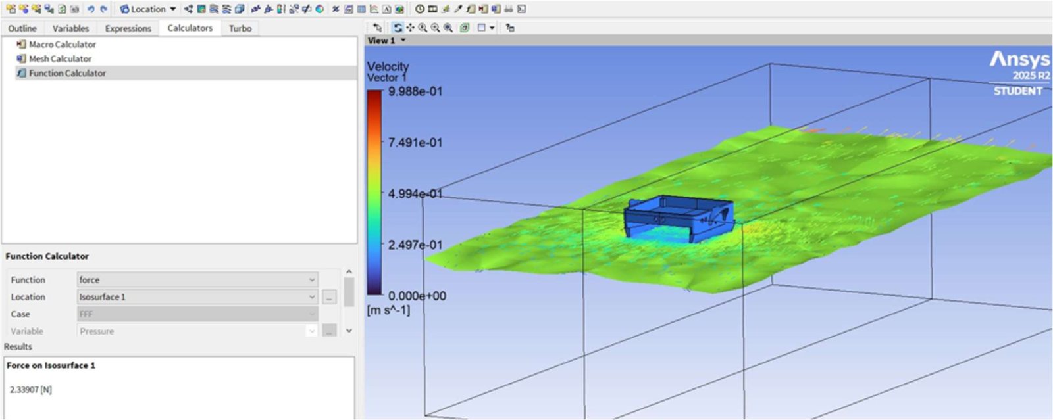Open the viewport layout dropdown arrow
Screen dimensions: 1053x420
click(492, 28)
